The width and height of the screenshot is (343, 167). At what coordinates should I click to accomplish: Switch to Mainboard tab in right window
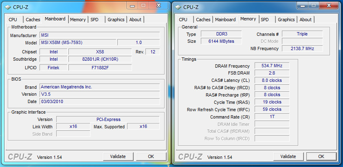tap(225, 20)
